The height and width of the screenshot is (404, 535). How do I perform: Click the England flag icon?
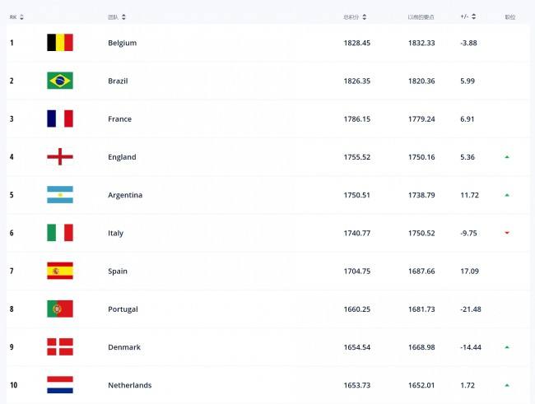[x=60, y=156]
